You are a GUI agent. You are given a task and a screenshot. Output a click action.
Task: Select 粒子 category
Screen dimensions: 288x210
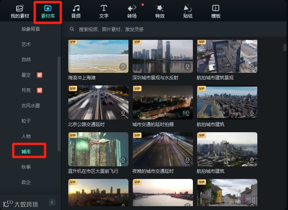(26, 121)
